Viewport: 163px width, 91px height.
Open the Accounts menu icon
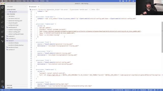pos(2,81)
